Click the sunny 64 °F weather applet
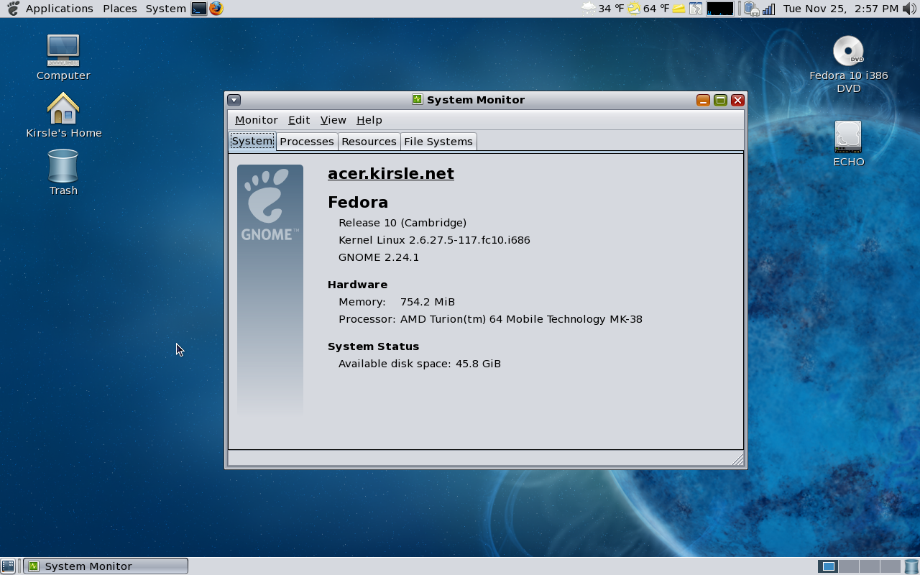 tap(648, 9)
